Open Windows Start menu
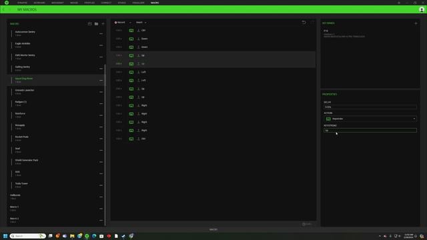The image size is (427, 240). click(5, 236)
